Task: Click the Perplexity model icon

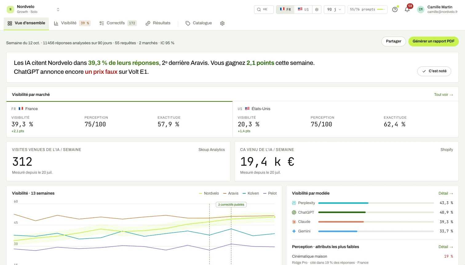Action: tap(294, 203)
